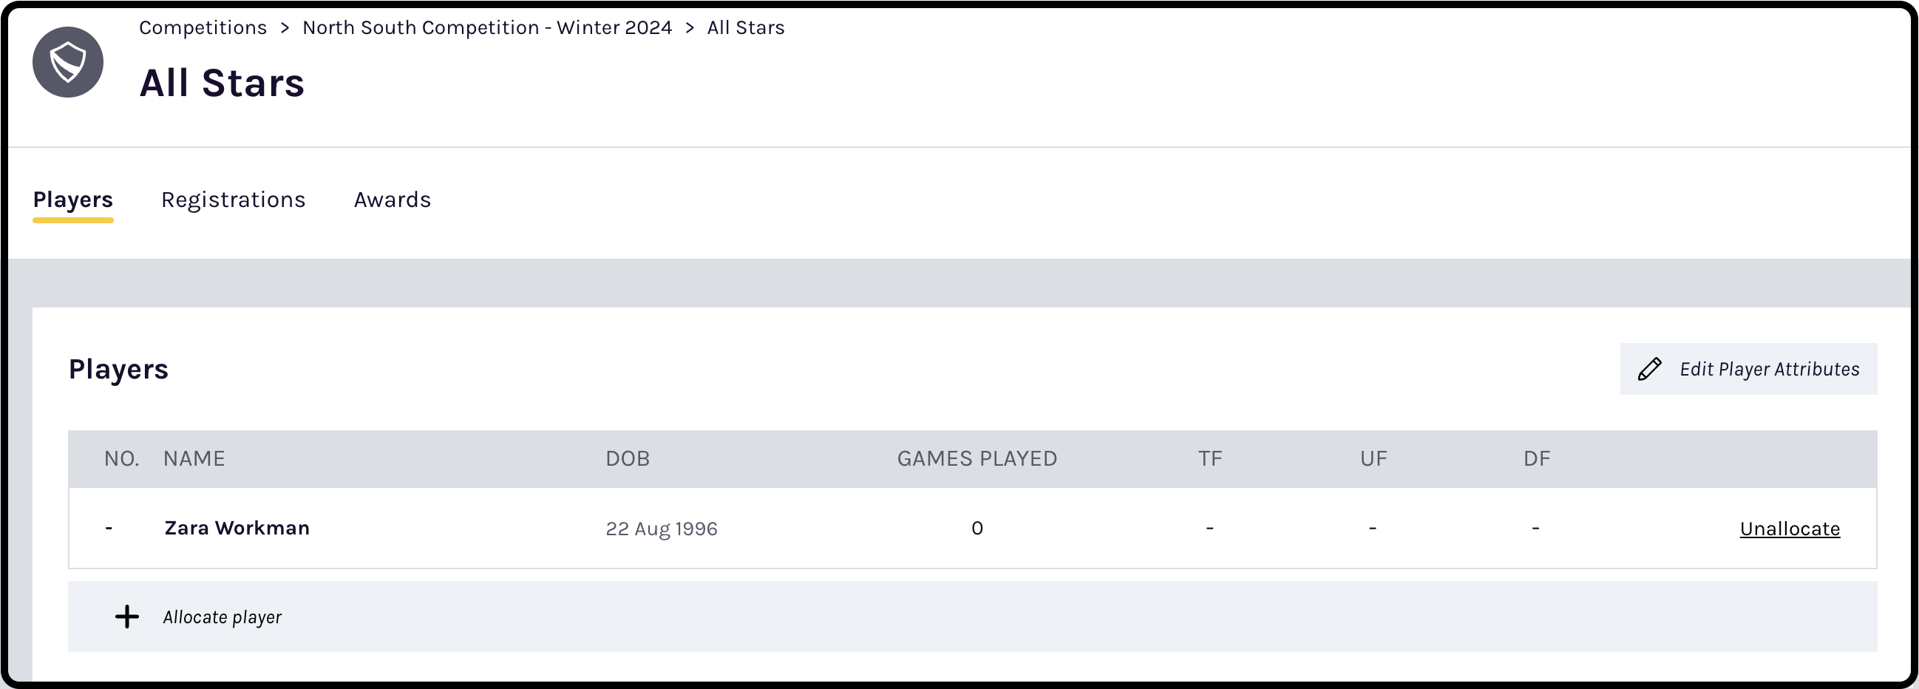Switch to the Awards tab
The image size is (1919, 689).
pos(392,199)
